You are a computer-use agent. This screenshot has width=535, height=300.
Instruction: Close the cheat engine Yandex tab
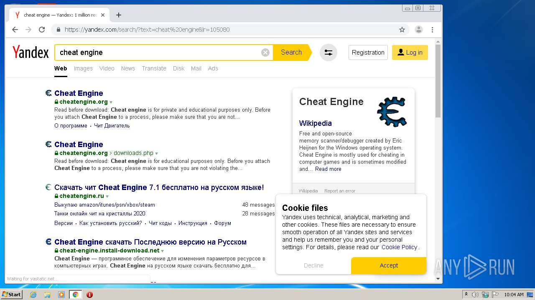[103, 15]
